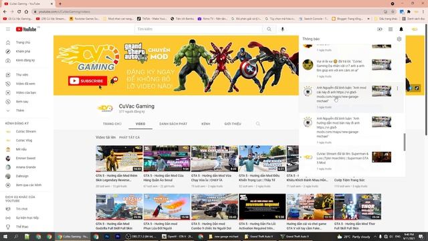Go back in browser
This screenshot has width=428, height=241.
[5, 11]
